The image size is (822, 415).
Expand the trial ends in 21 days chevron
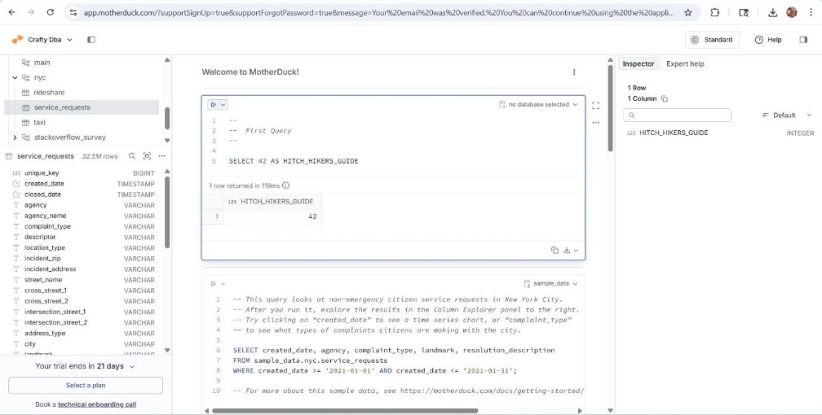pyautogui.click(x=132, y=367)
